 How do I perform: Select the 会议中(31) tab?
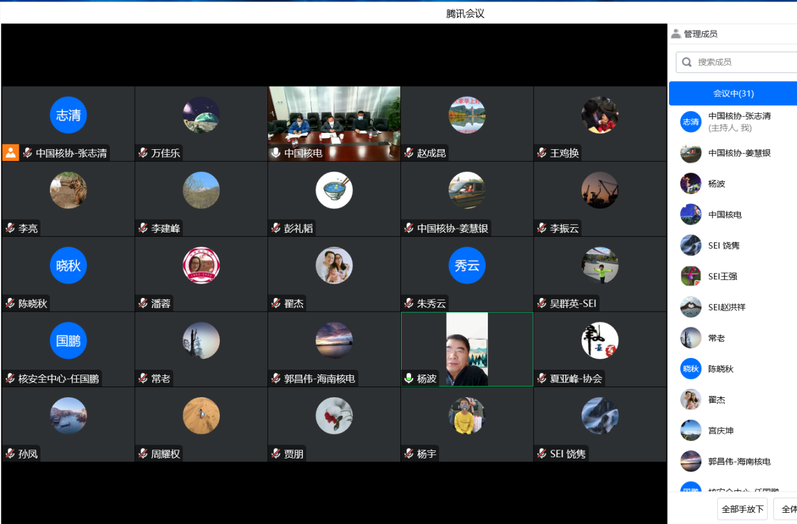pos(733,94)
